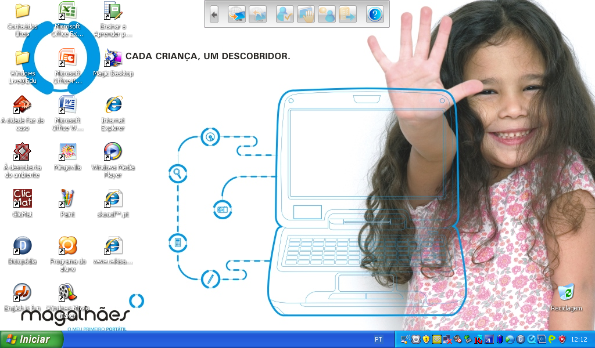Open the Iniciar start menu
Screen dimensions: 595x348
coord(31,339)
